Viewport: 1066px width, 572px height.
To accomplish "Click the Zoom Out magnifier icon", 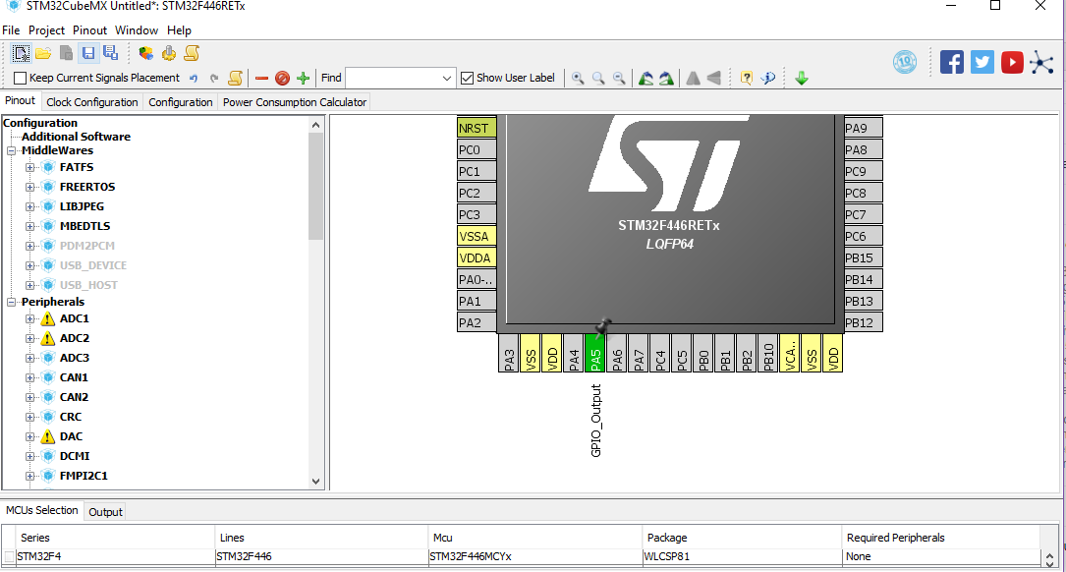I will [x=619, y=79].
